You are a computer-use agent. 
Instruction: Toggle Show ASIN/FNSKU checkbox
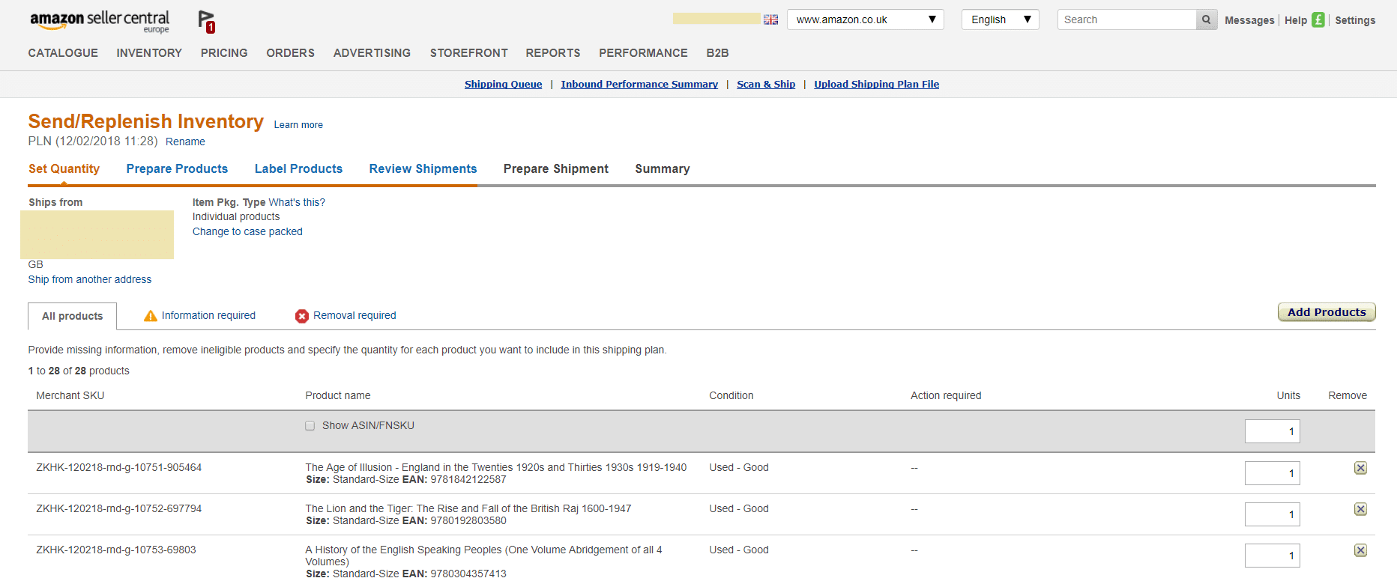tap(310, 426)
